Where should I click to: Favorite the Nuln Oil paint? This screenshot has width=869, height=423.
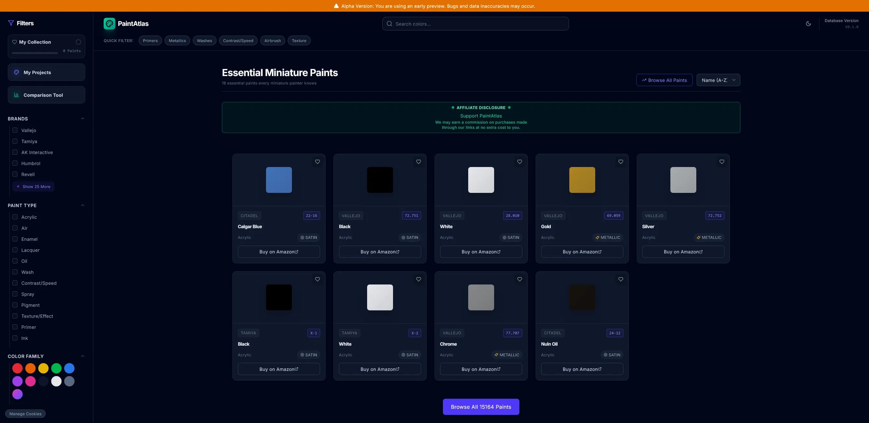click(x=621, y=279)
